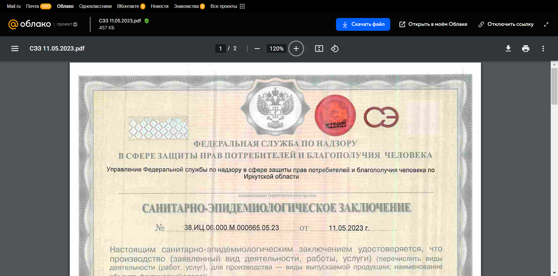Click the zoom out minus button
This screenshot has height=276, width=558.
pos(257,49)
